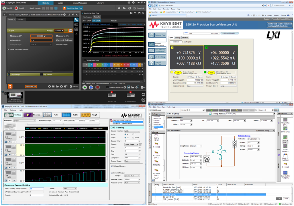The height and width of the screenshot is (206, 294).
Task: Open Linear Single sweep dropdown
Action: point(132,144)
